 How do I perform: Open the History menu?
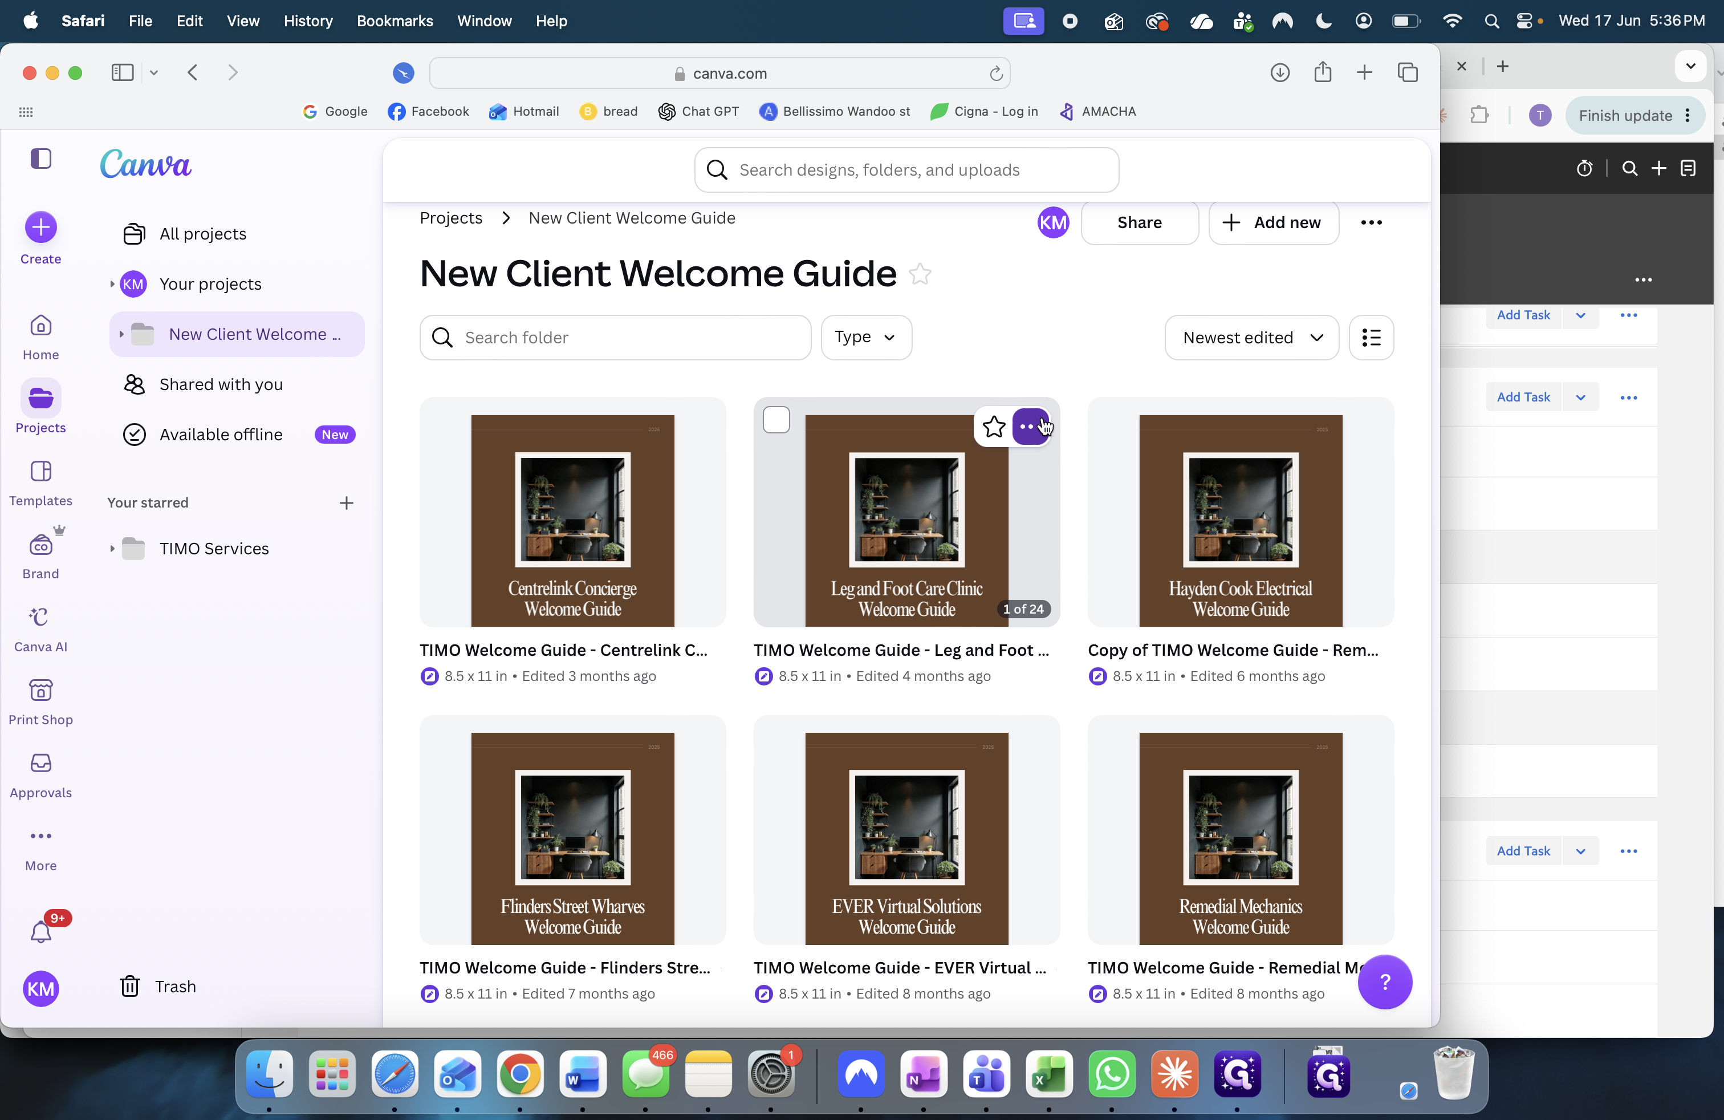pyautogui.click(x=308, y=21)
